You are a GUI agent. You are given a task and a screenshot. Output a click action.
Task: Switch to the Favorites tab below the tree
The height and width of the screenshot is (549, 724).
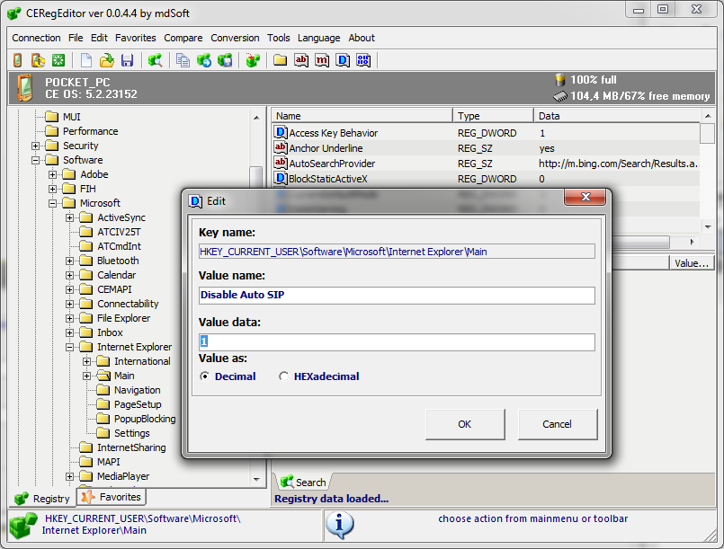[x=111, y=497]
